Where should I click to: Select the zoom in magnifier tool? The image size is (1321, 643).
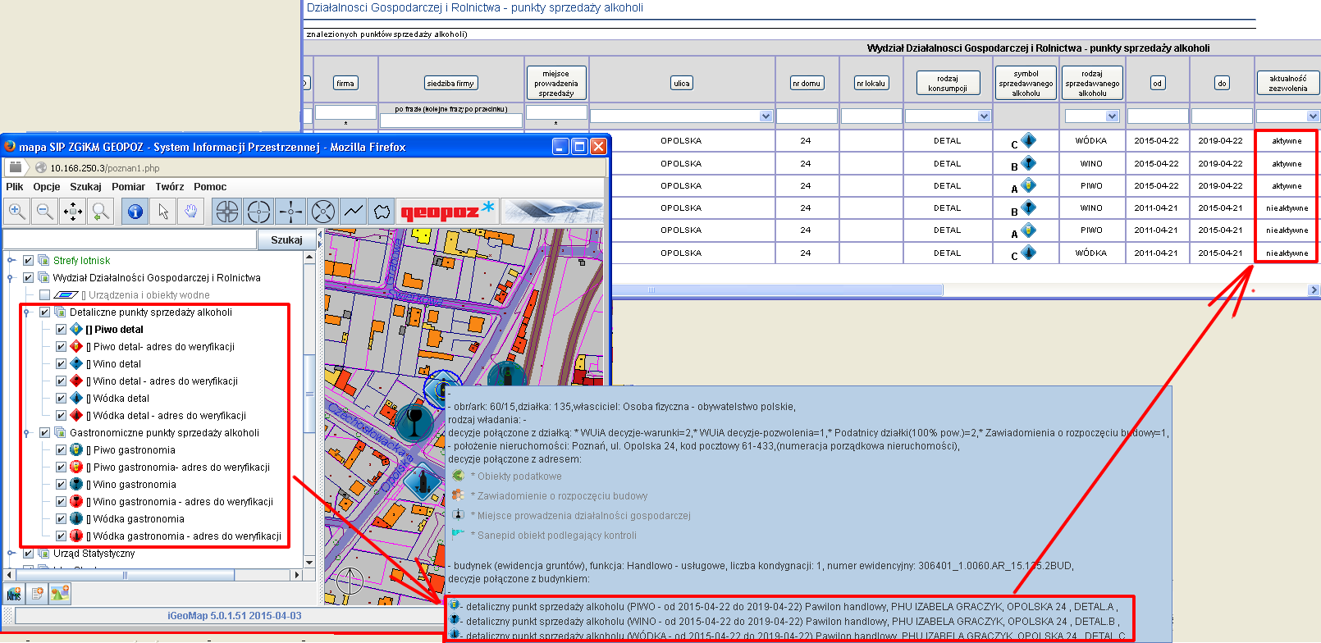coord(16,212)
